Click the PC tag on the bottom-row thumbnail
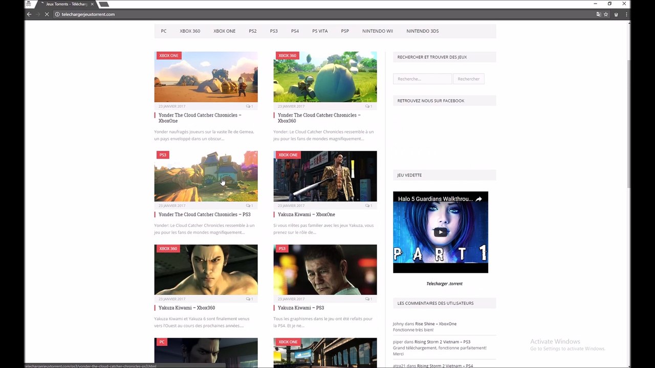Image resolution: width=655 pixels, height=368 pixels. point(162,342)
